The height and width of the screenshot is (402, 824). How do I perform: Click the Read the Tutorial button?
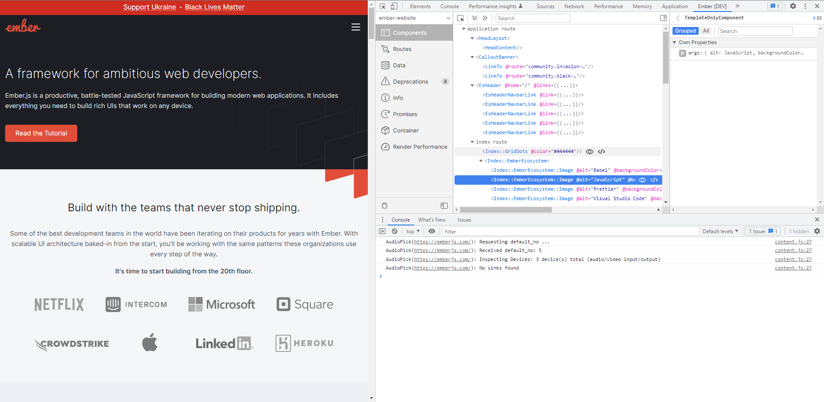click(41, 133)
